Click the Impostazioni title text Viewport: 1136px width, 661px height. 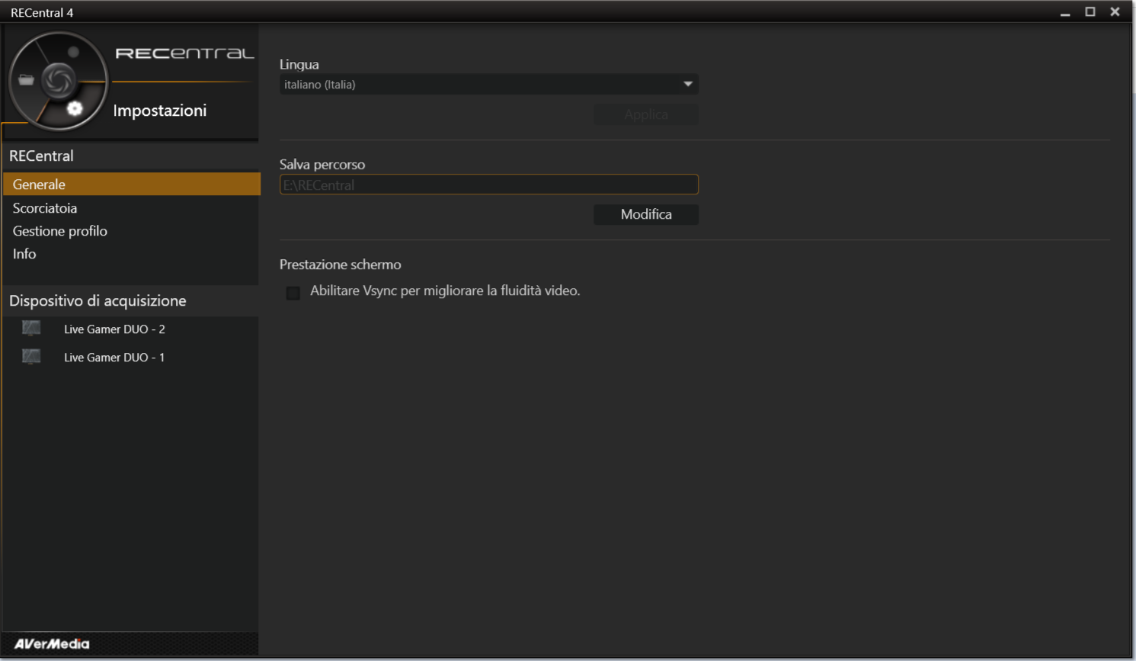(x=160, y=111)
